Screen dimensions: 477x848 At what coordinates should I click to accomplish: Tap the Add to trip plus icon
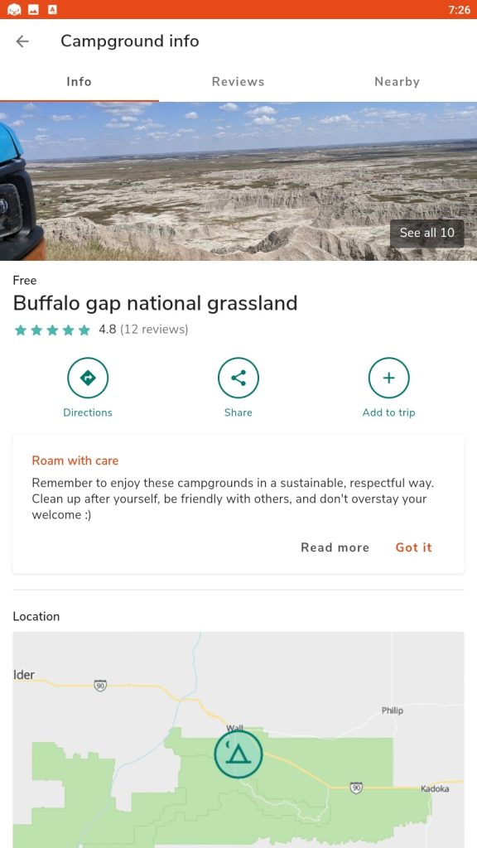pos(388,378)
